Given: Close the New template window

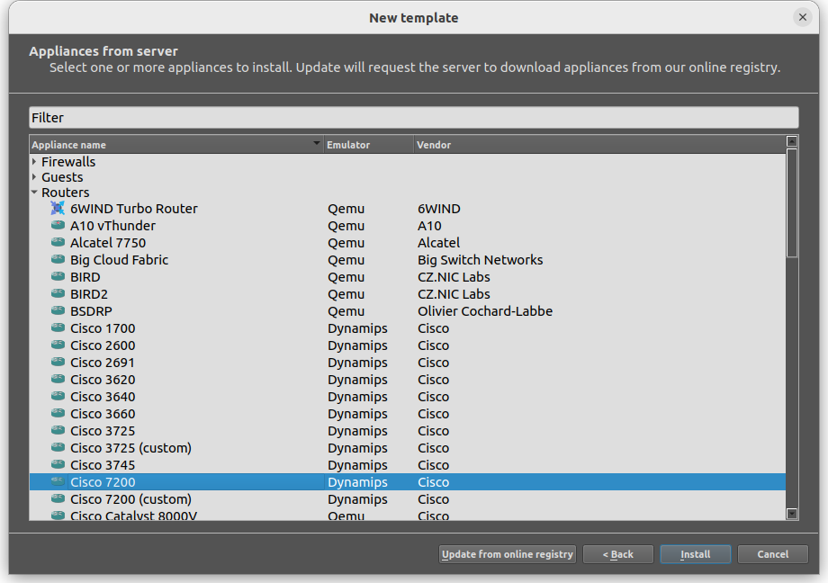Looking at the screenshot, I should point(802,17).
